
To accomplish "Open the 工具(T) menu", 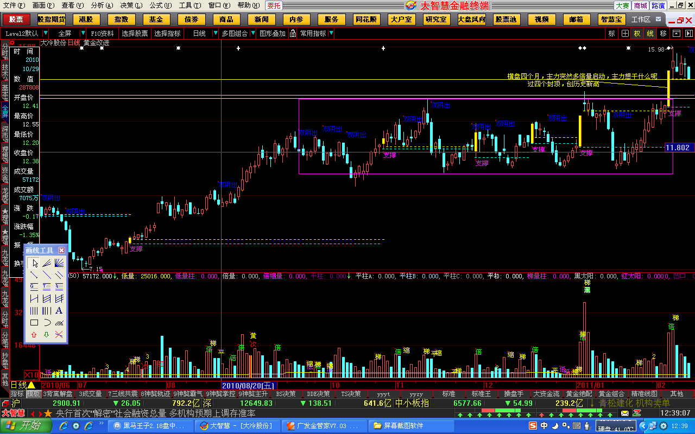I will [189, 5].
